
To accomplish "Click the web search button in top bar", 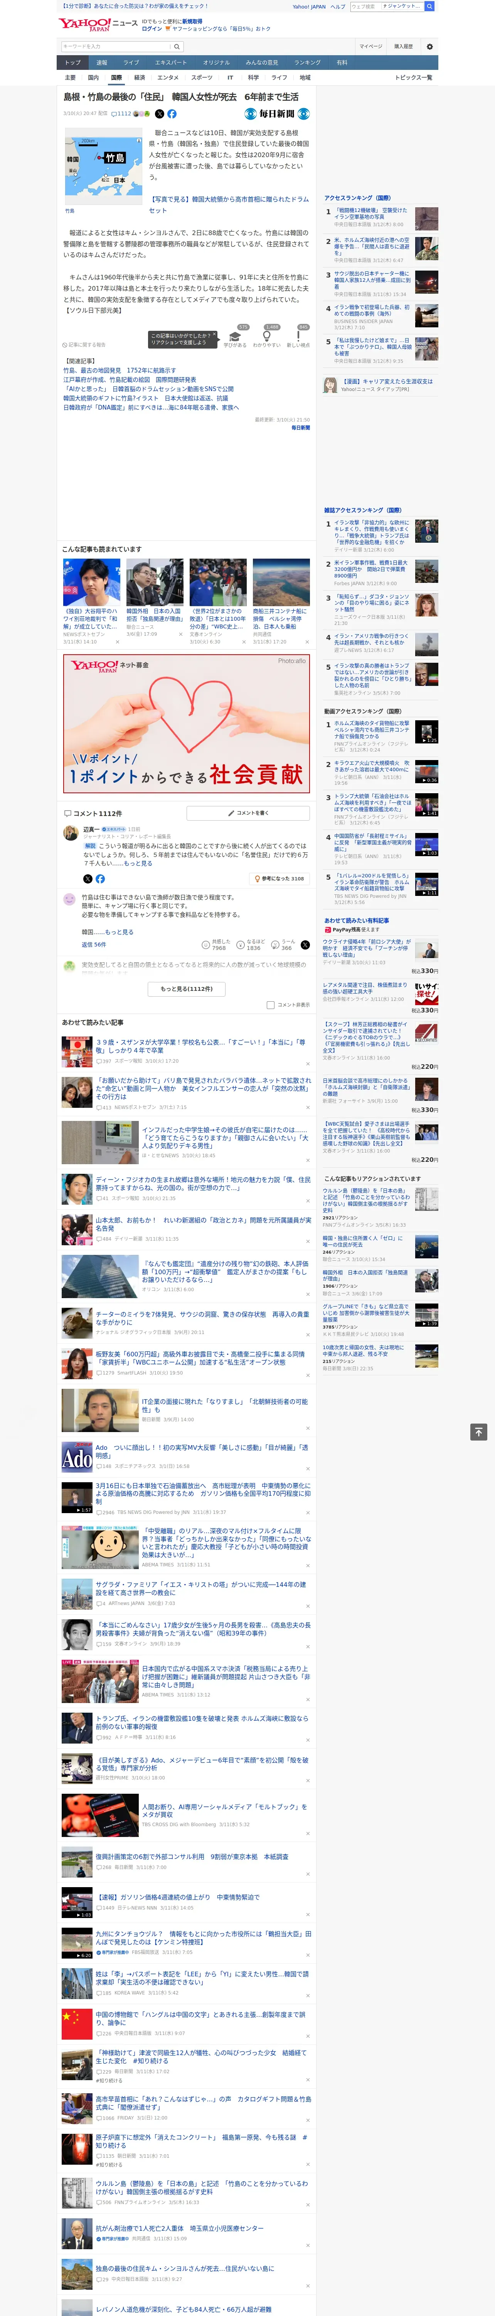I will tap(429, 6).
